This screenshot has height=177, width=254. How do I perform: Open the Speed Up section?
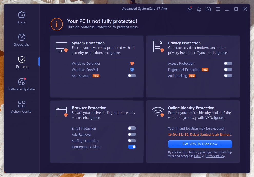(22, 40)
